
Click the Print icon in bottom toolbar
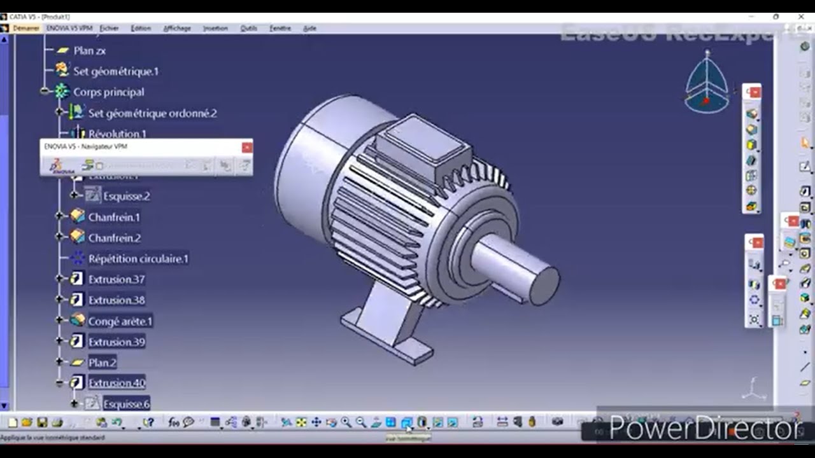click(57, 422)
